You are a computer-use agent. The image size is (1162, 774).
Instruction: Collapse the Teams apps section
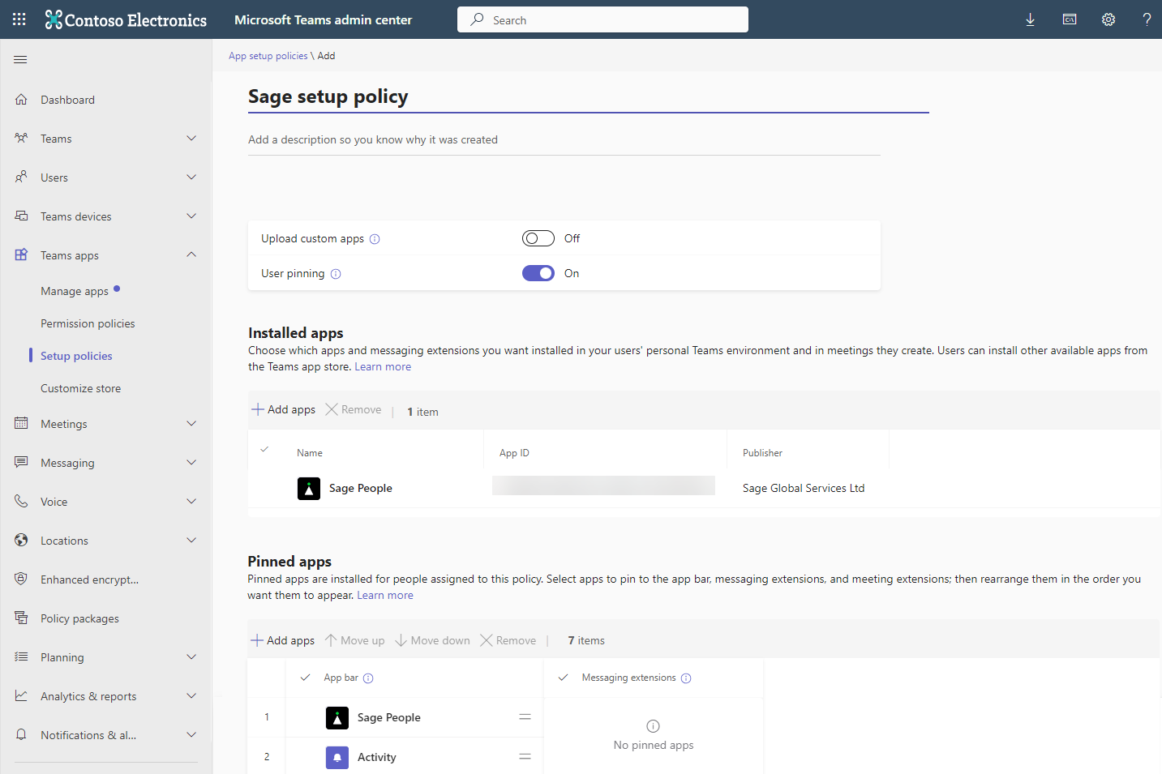click(191, 255)
